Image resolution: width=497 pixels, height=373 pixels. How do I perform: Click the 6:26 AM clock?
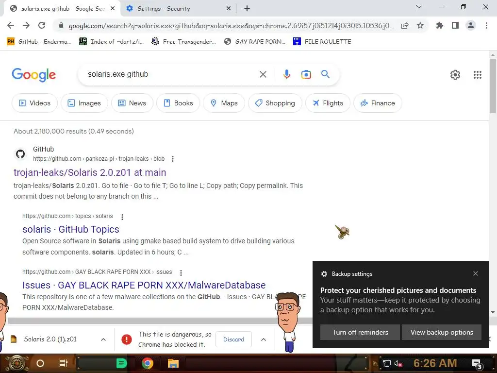point(435,363)
